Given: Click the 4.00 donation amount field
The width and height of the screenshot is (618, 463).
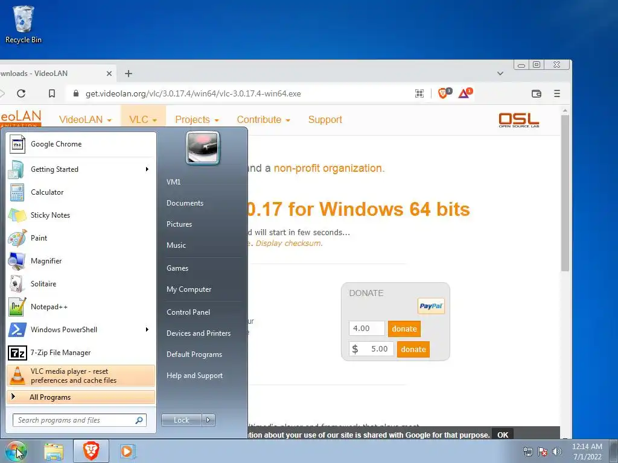Looking at the screenshot, I should click(x=366, y=329).
